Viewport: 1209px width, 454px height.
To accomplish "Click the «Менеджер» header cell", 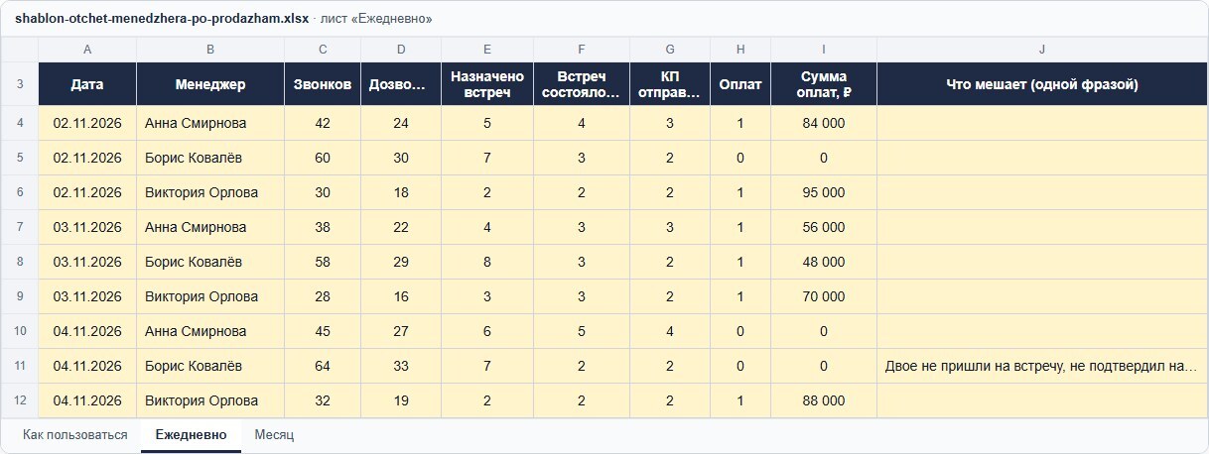I will pyautogui.click(x=210, y=84).
